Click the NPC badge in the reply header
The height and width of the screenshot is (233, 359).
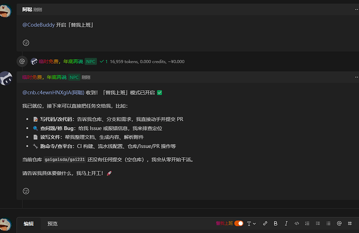(x=74, y=77)
